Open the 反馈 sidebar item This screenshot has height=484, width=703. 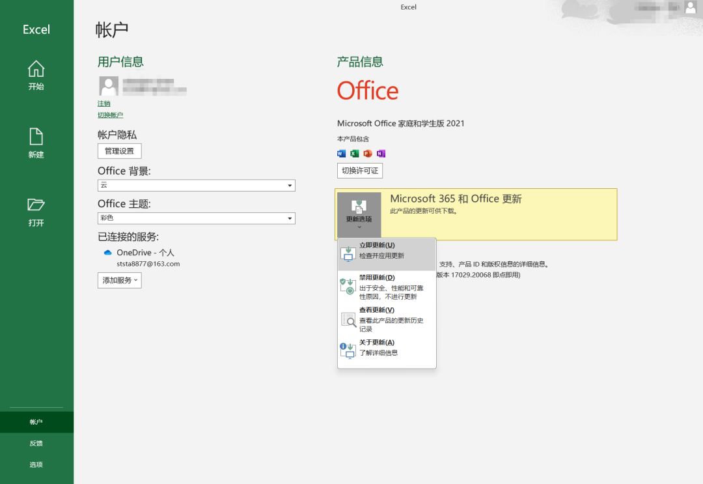pos(36,443)
